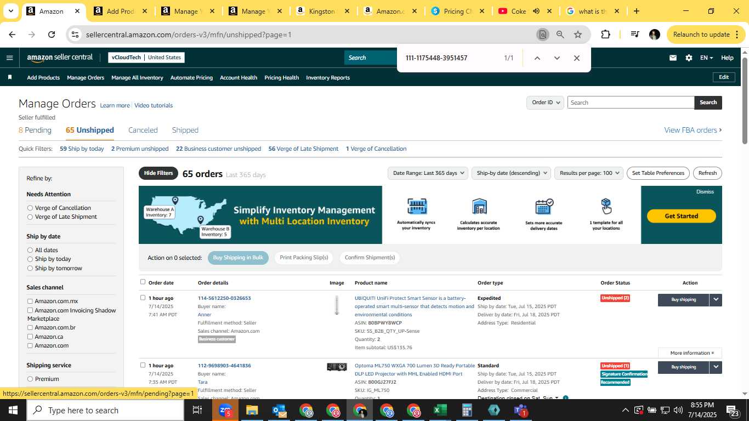This screenshot has width=749, height=421.
Task: Open Manage All Inventory menu item
Action: coord(137,77)
